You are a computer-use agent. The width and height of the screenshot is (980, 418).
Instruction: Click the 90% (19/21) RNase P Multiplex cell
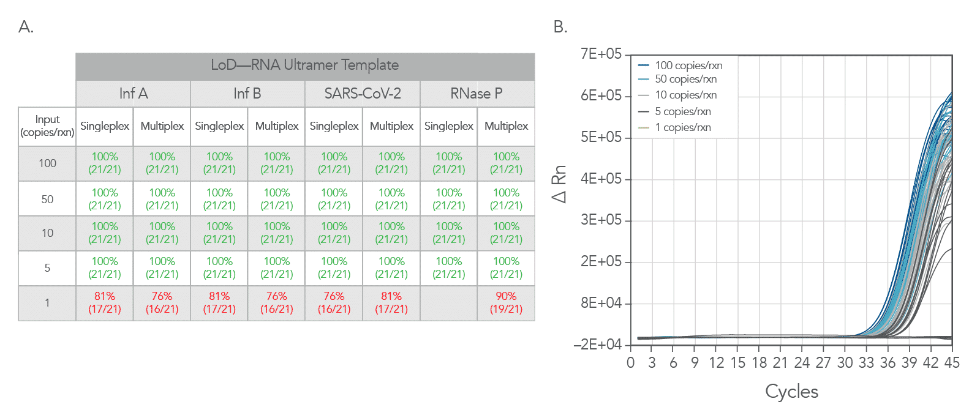click(x=506, y=302)
